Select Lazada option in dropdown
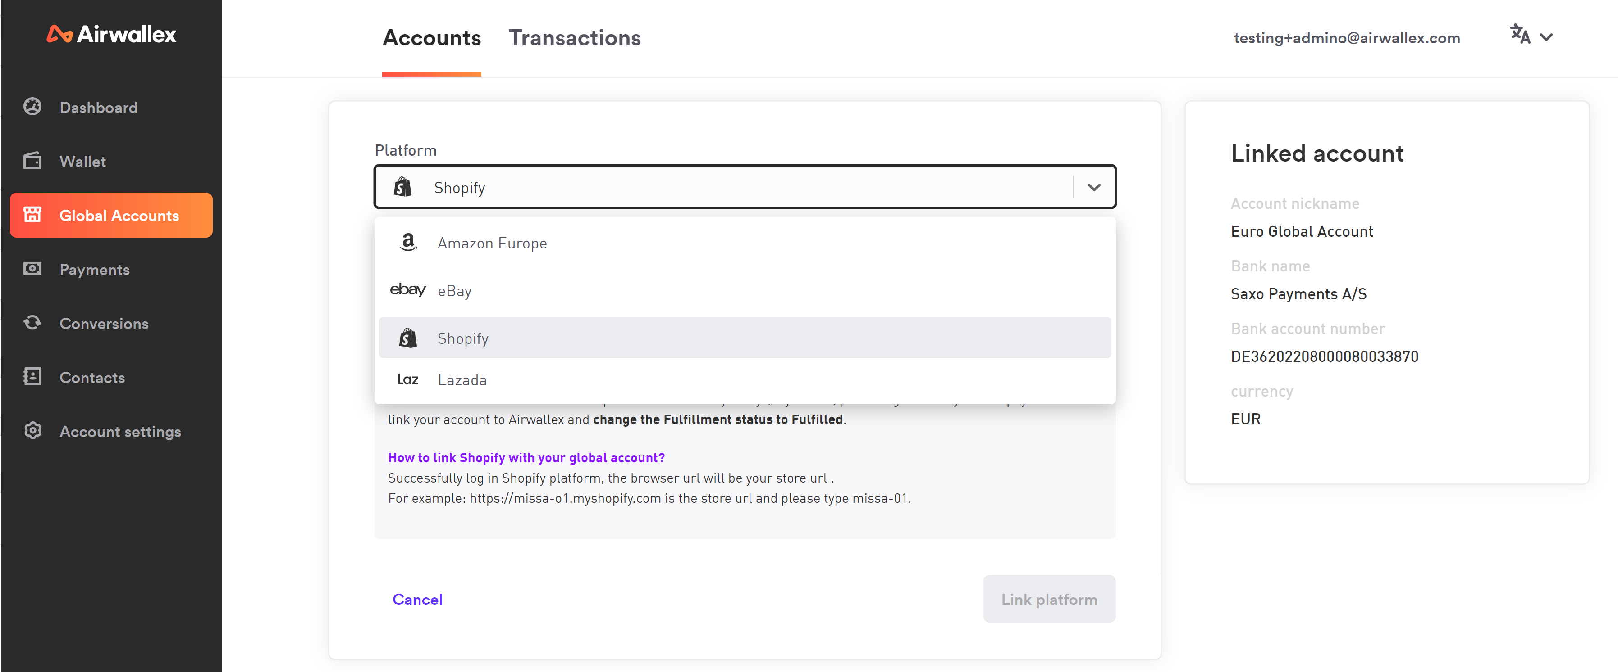 (x=462, y=379)
